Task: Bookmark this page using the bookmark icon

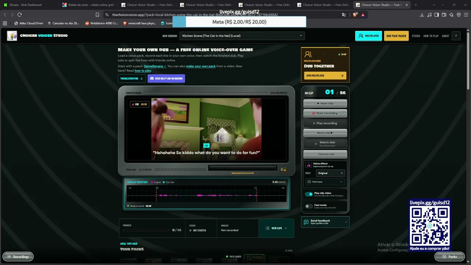Action: (97, 15)
